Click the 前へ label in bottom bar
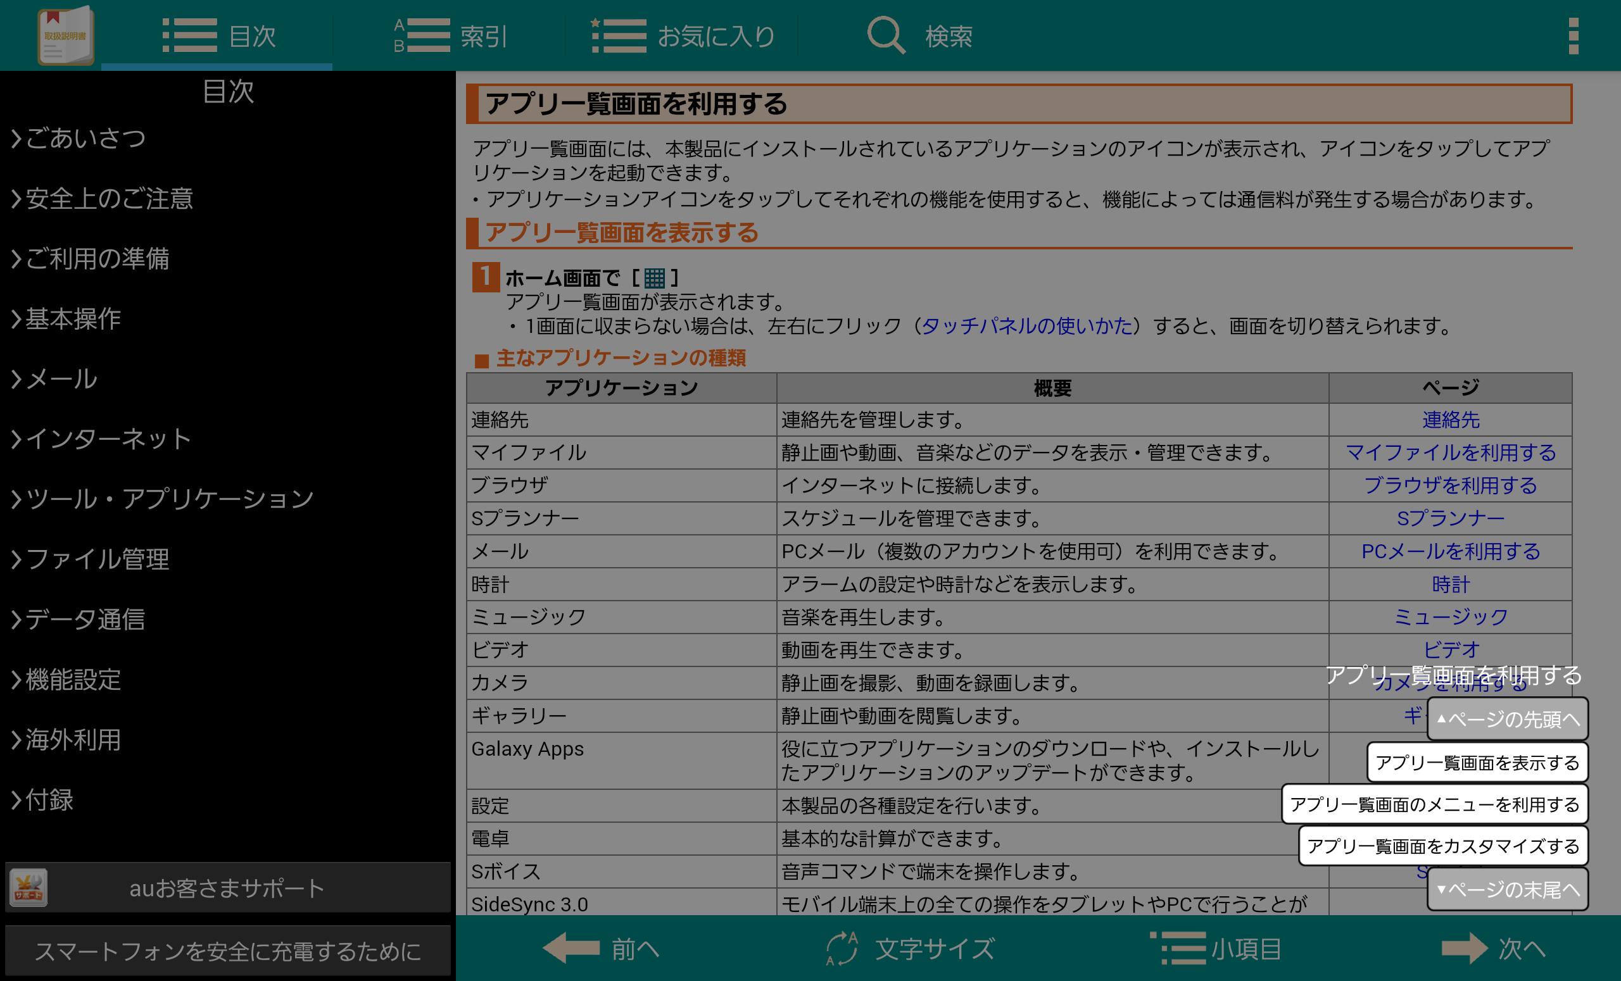This screenshot has width=1621, height=981. click(x=635, y=949)
